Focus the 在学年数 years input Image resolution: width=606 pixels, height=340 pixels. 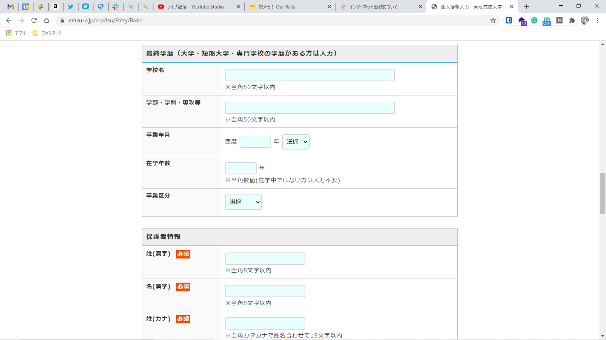[x=241, y=168]
